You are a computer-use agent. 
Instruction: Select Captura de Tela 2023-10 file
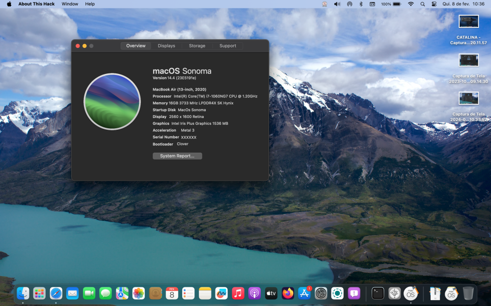pos(468,69)
